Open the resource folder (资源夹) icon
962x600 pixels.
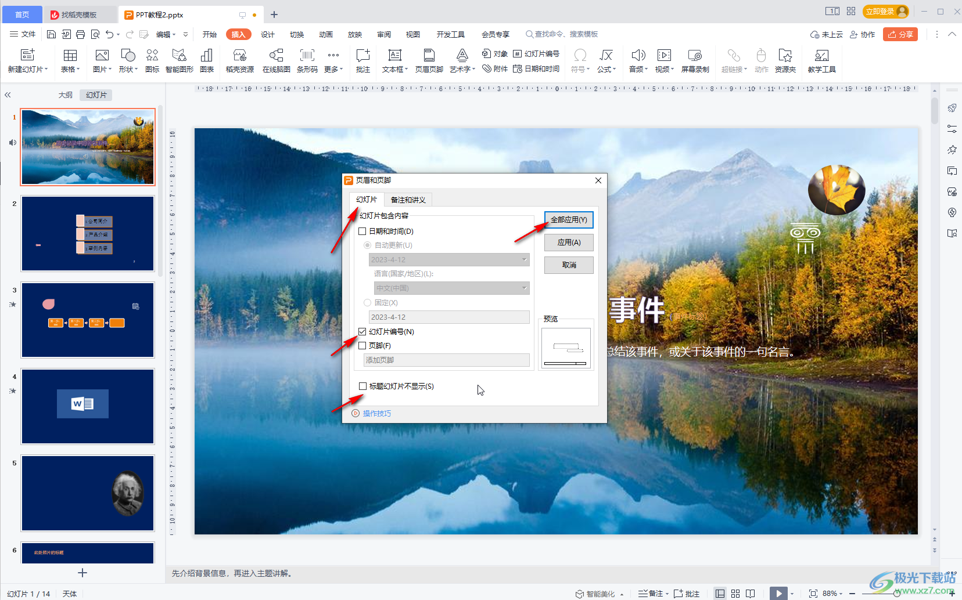785,55
